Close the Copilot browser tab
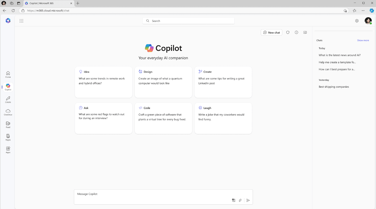The image size is (376, 209). click(71, 3)
